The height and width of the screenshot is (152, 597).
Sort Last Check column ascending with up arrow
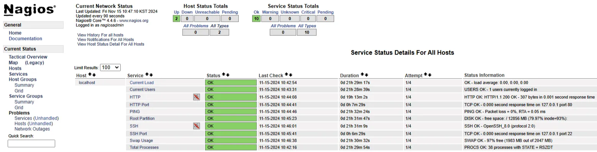[x=286, y=75]
